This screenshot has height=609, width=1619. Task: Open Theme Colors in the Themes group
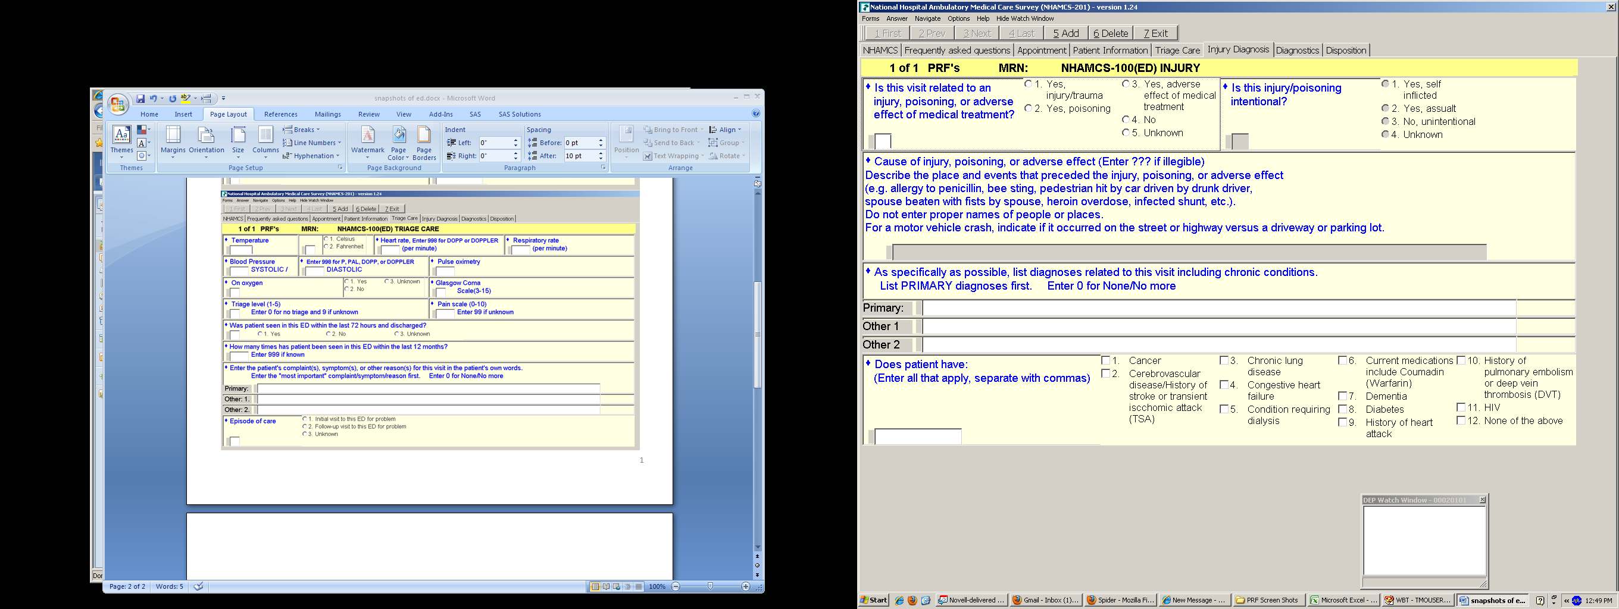(143, 130)
